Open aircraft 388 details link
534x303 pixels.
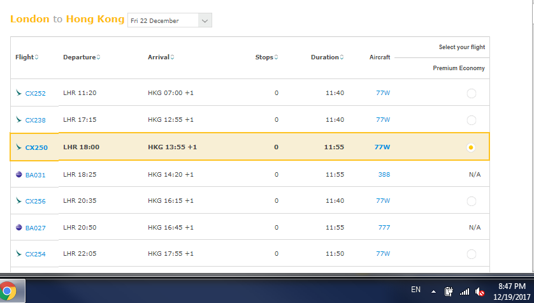point(383,174)
